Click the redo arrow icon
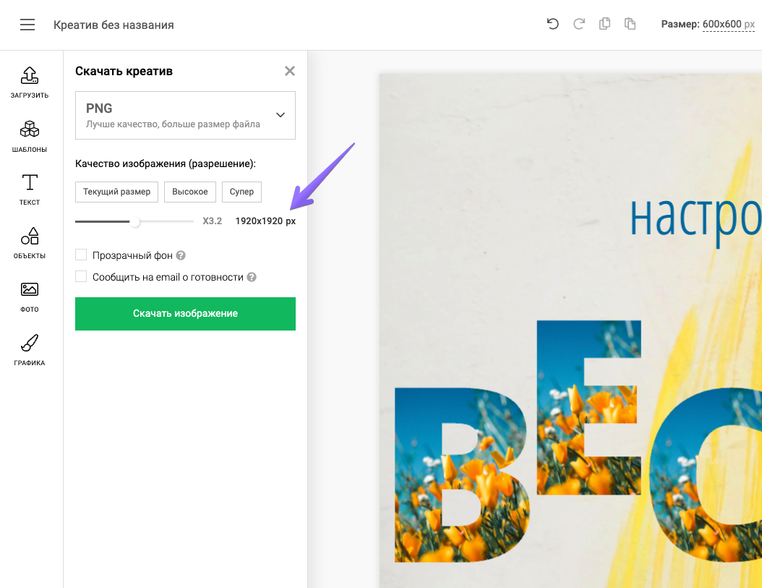762x588 pixels. 579,25
